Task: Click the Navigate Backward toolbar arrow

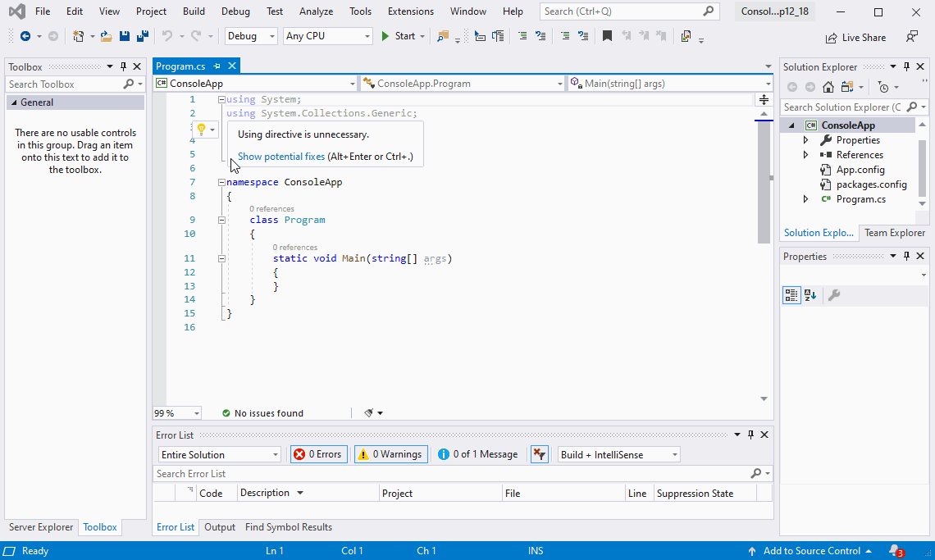Action: pos(25,36)
